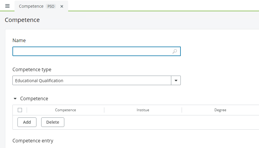
Task: Sort by the Competence column header
Action: 65,110
